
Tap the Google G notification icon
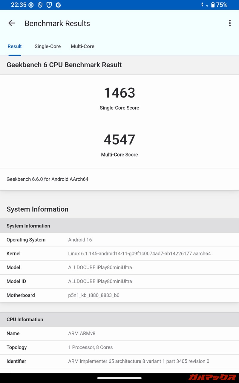[58, 5]
